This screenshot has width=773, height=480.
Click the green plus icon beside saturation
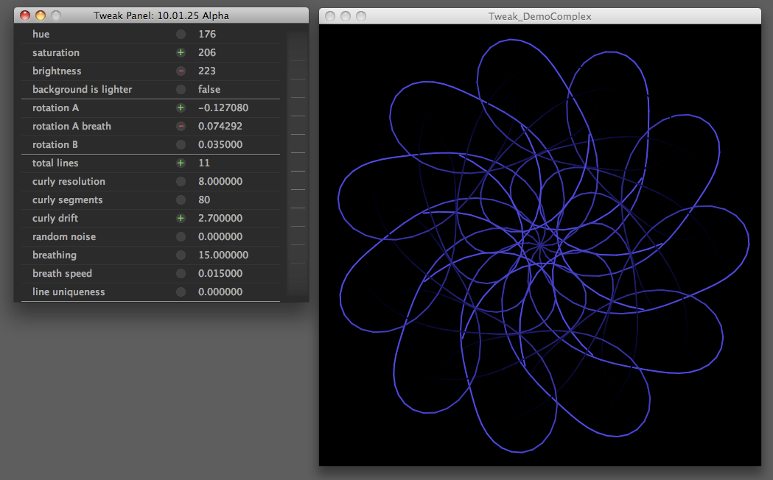(x=181, y=53)
